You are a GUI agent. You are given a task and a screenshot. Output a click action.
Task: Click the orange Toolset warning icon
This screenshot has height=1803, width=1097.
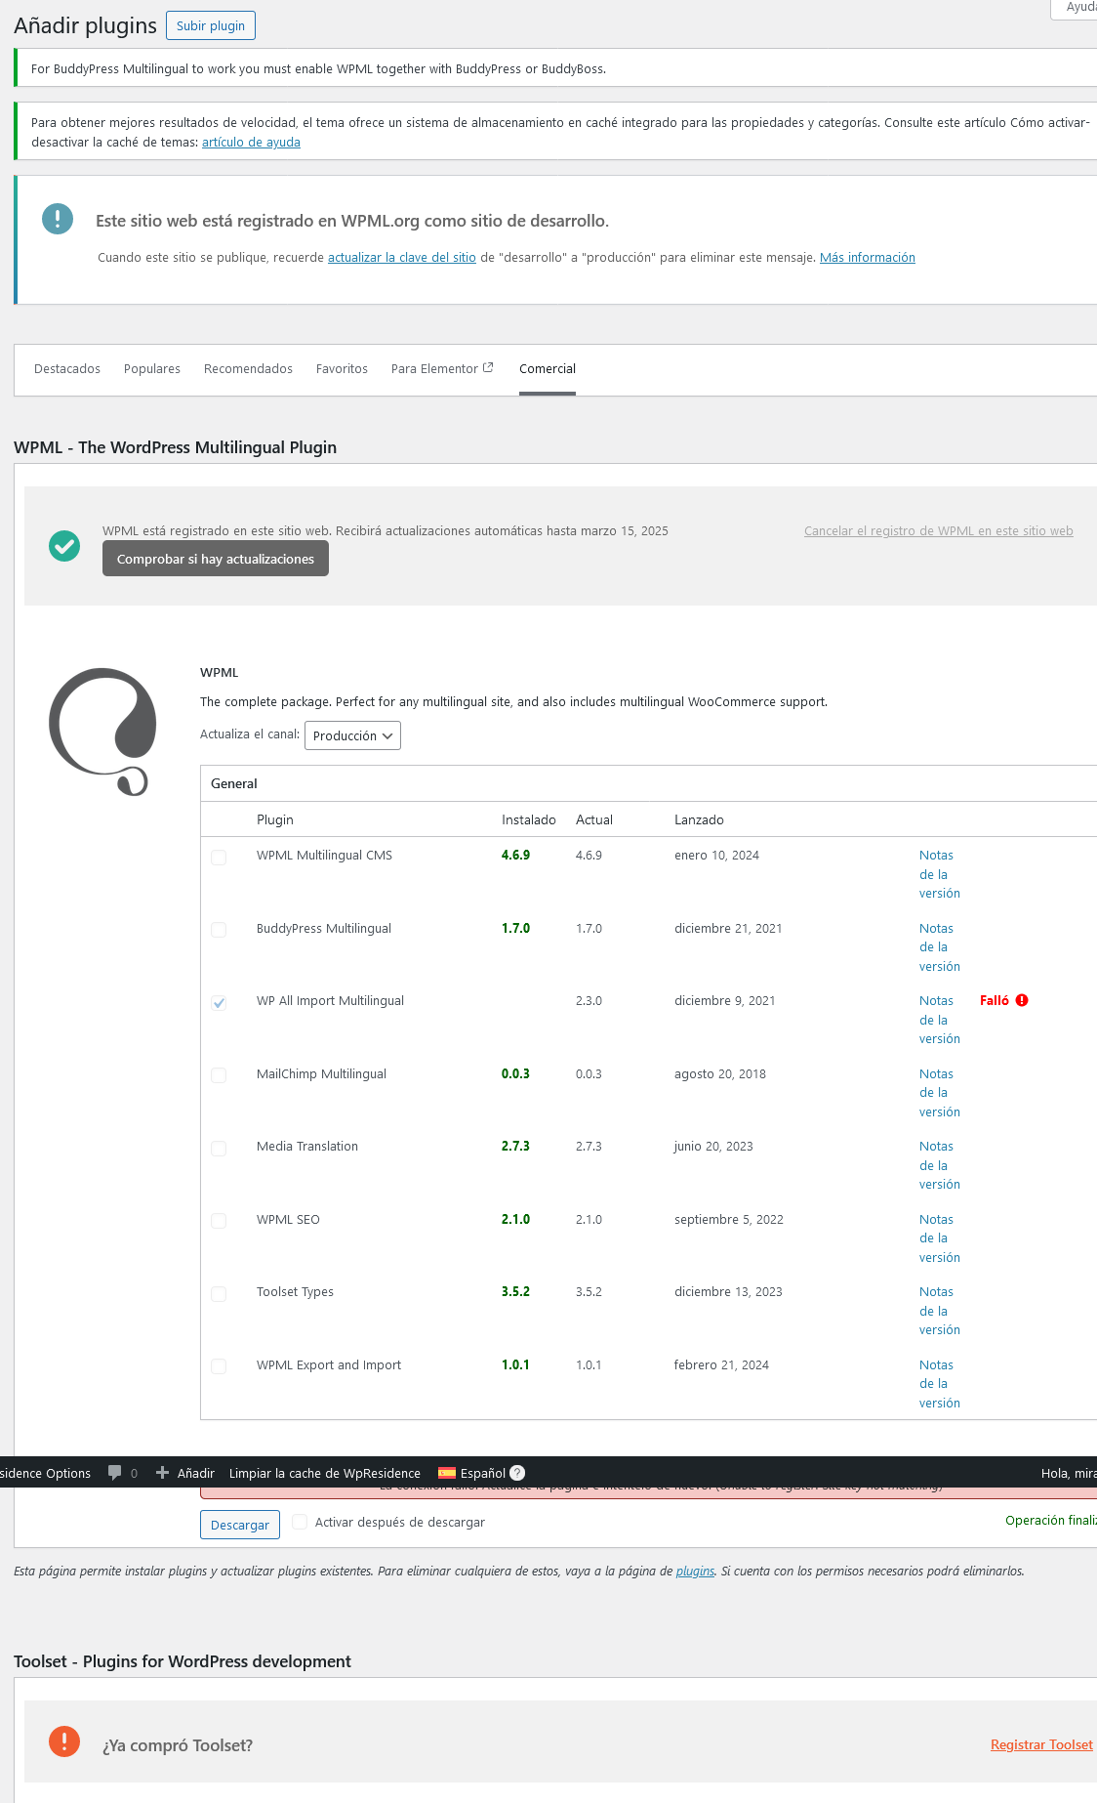(x=64, y=1740)
